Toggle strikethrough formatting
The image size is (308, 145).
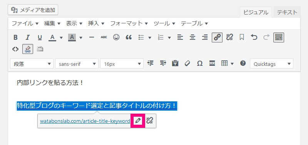tap(104, 37)
